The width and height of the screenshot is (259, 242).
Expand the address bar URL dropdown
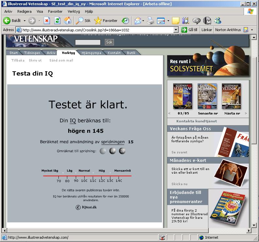click(176, 30)
